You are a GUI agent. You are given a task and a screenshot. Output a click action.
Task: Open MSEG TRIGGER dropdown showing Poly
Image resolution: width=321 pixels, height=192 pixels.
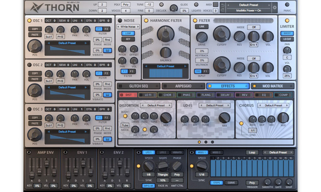[x=252, y=183]
